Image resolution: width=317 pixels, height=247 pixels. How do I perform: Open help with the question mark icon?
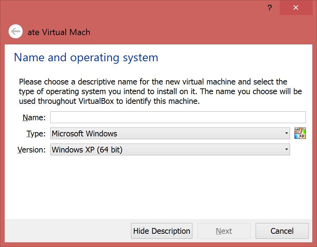pyautogui.click(x=270, y=8)
